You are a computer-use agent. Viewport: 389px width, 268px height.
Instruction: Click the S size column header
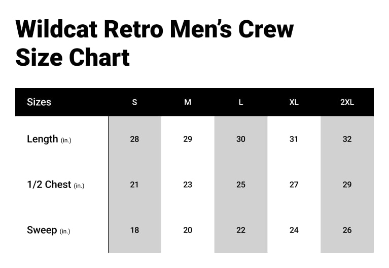click(x=134, y=102)
